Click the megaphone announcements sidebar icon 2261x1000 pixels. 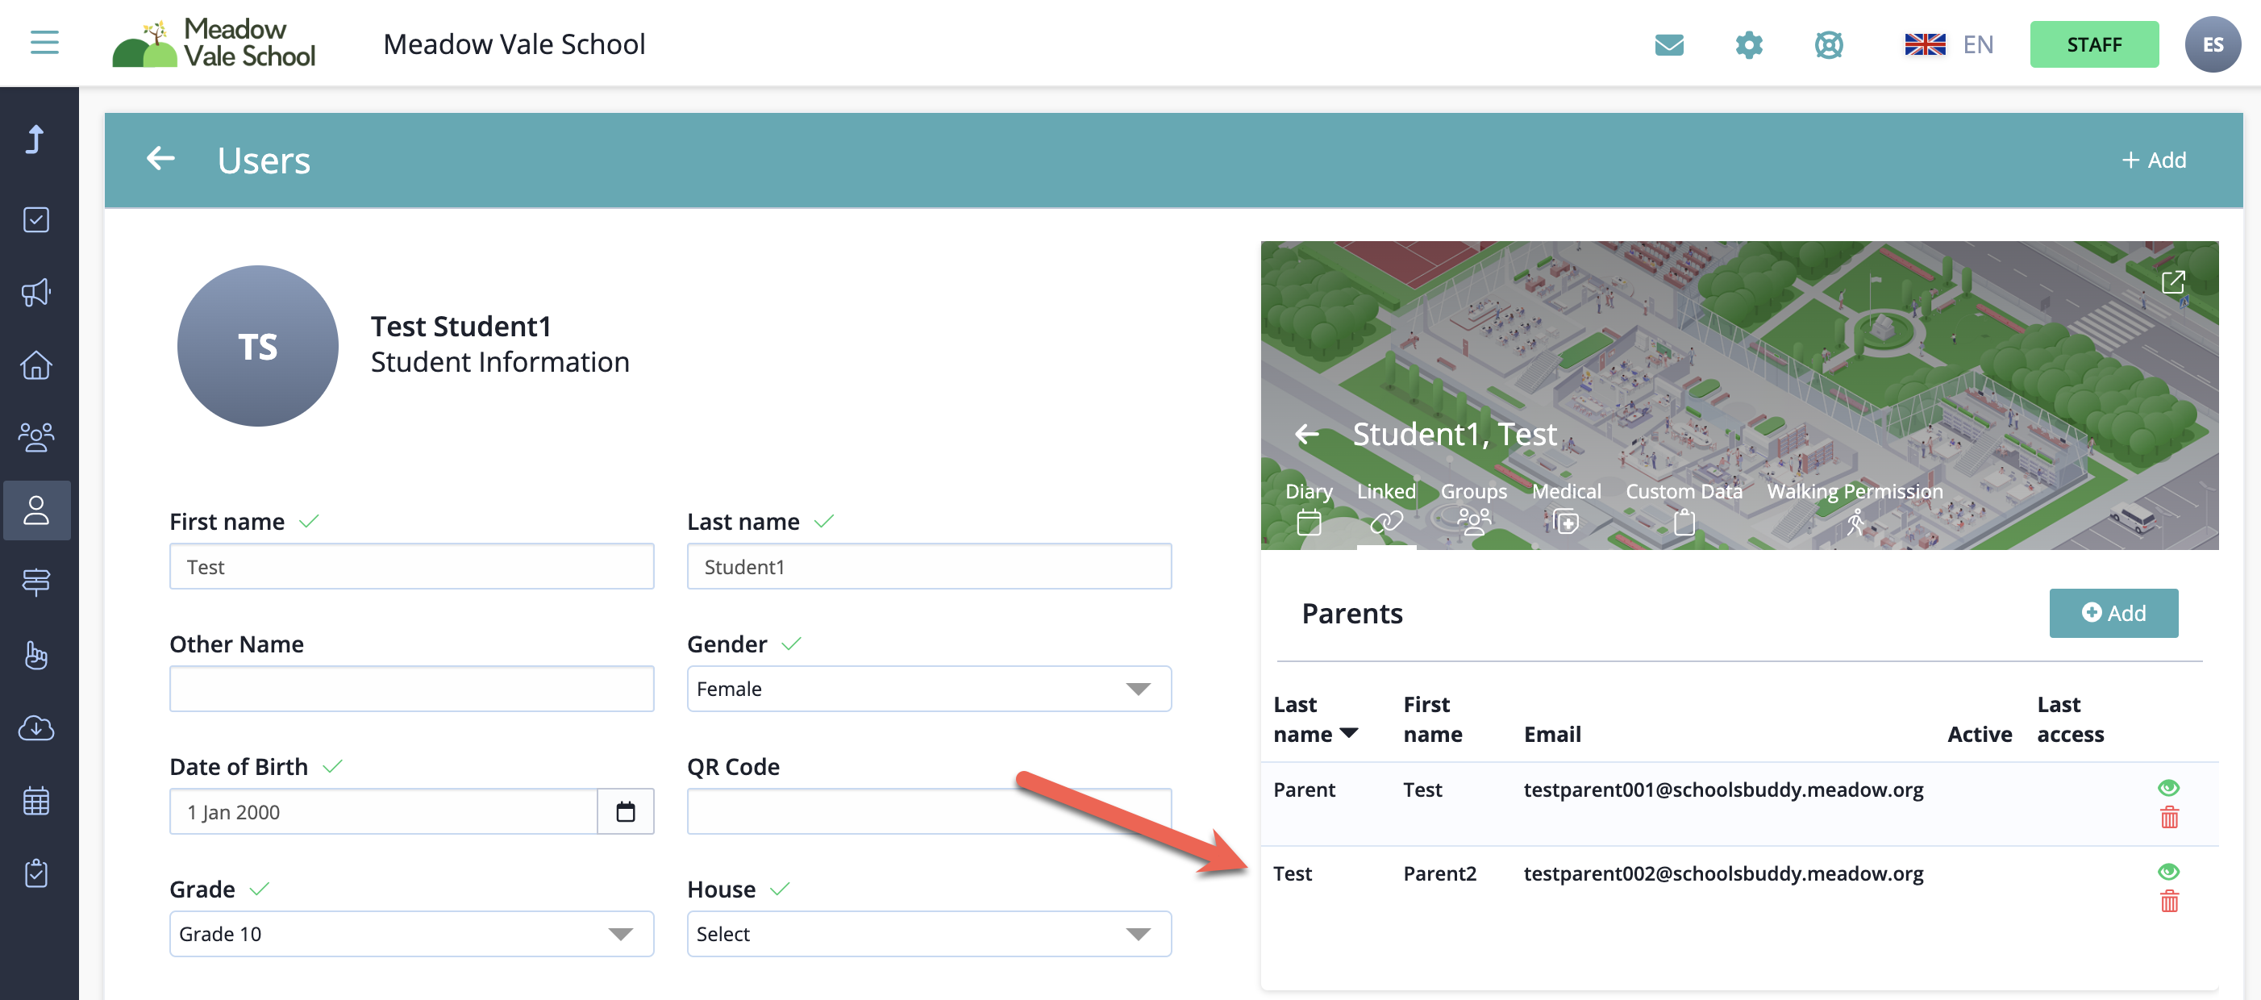[x=36, y=293]
